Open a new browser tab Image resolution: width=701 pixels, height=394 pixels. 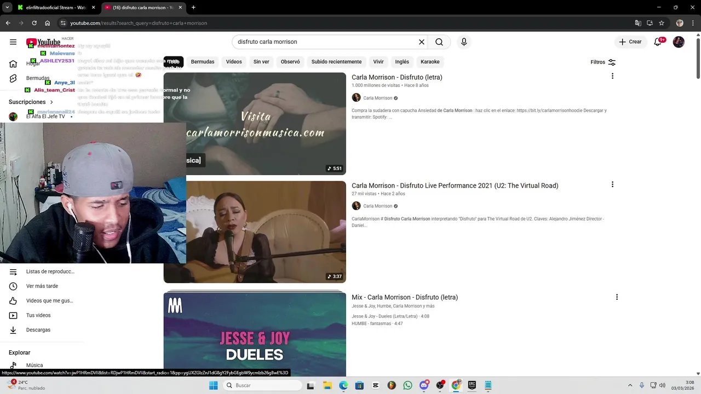pyautogui.click(x=193, y=8)
